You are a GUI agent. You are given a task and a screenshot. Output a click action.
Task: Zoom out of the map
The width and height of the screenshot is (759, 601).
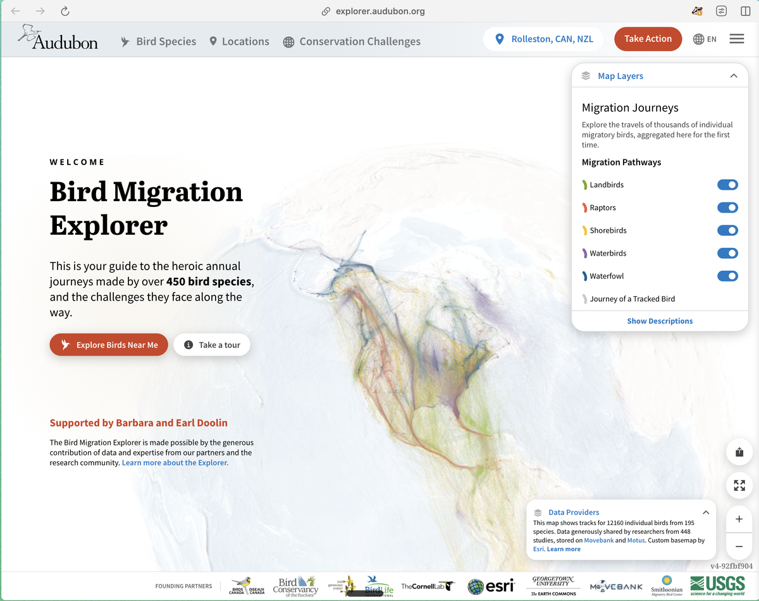pos(739,546)
